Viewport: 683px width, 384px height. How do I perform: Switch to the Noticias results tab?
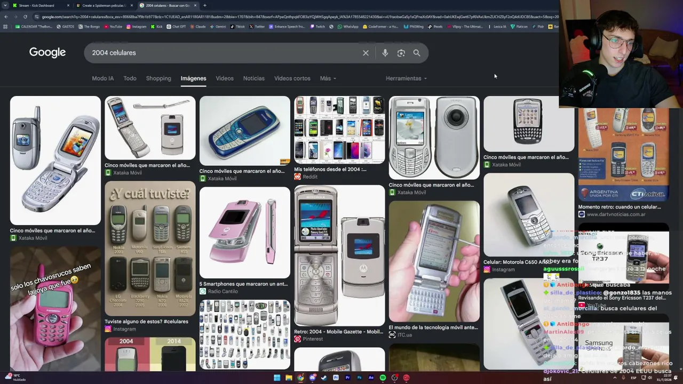coord(254,78)
